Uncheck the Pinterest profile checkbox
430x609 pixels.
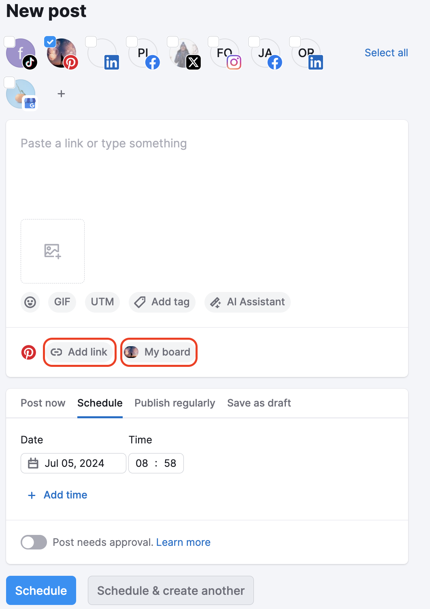pyautogui.click(x=50, y=42)
